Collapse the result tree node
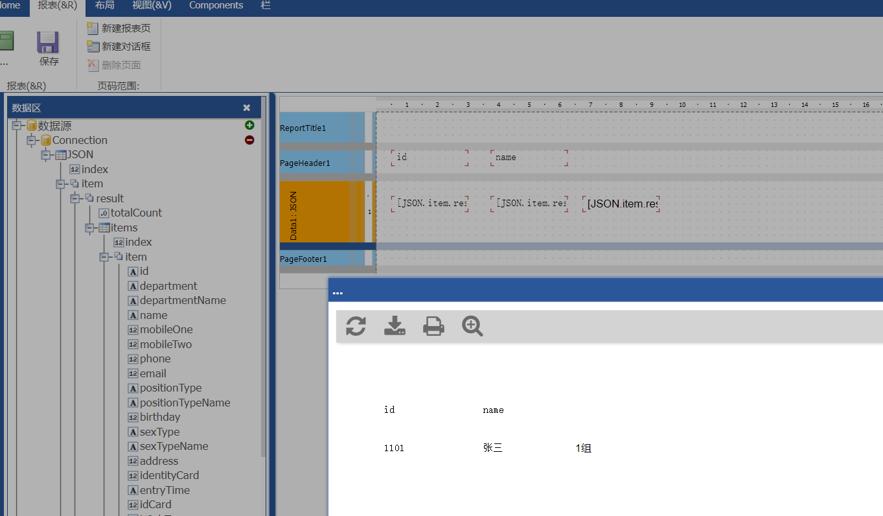The image size is (883, 516). click(x=75, y=198)
